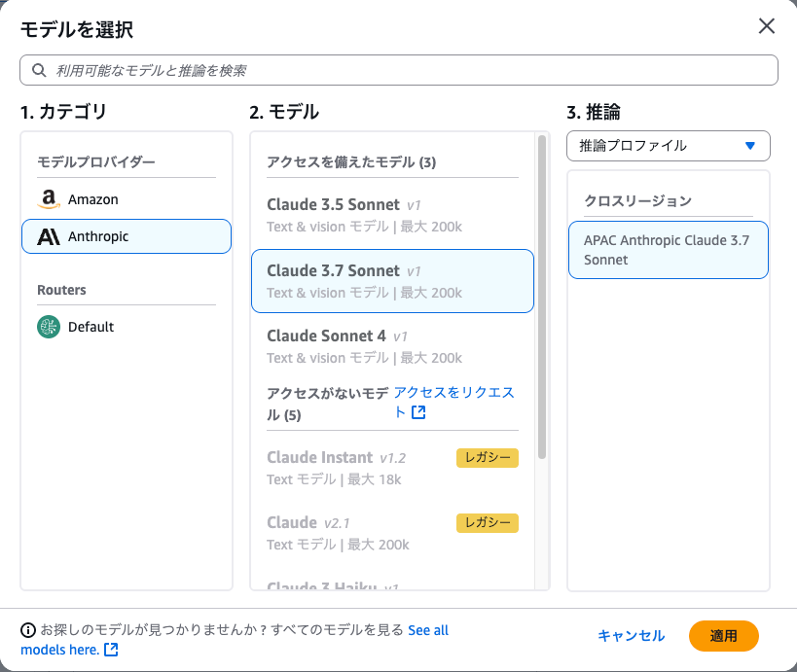Choose the Default router
The width and height of the screenshot is (797, 672).
click(127, 327)
